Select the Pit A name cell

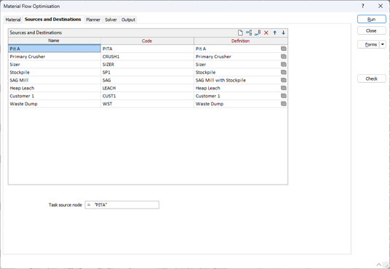click(55, 49)
